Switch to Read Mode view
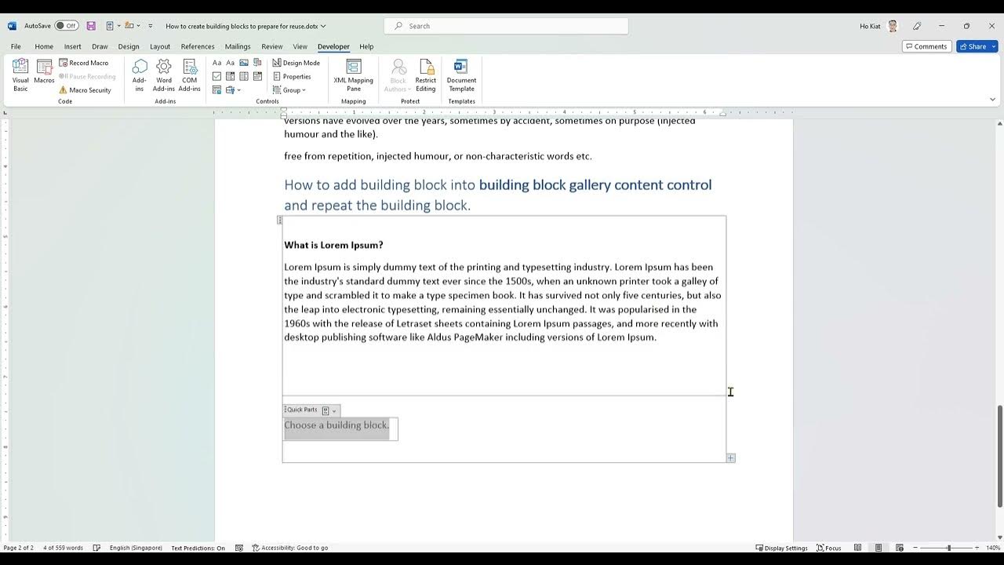The width and height of the screenshot is (1004, 565). pos(858,548)
